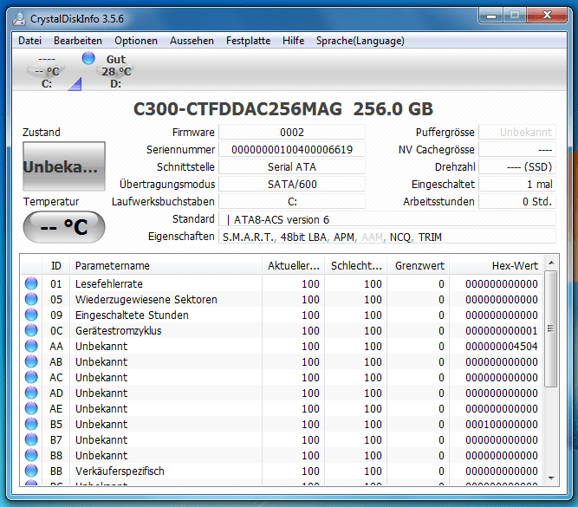This screenshot has height=507, width=578.
Task: Click the scrollbar down arrow
Action: coord(551,478)
